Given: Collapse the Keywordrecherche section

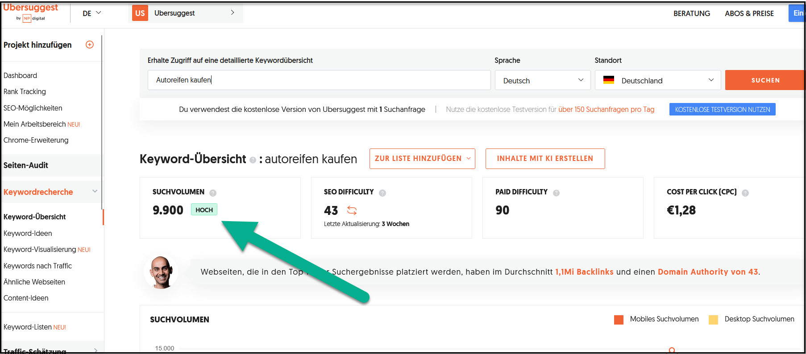Looking at the screenshot, I should click(x=95, y=191).
